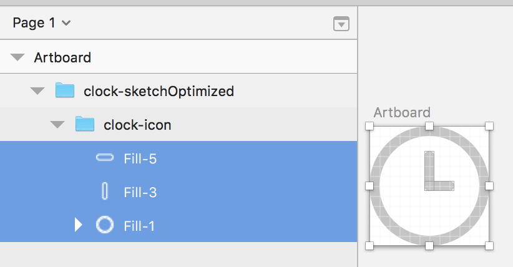Collapse the clock-icon group

(57, 124)
